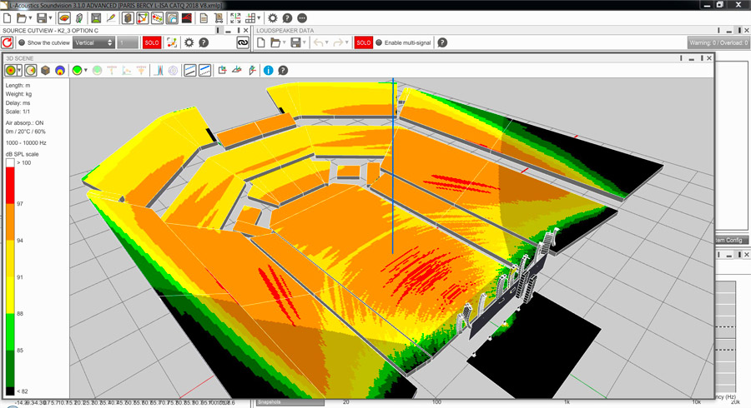Open Loudspeaker Data help icon
The image size is (751, 408).
pyautogui.click(x=442, y=42)
